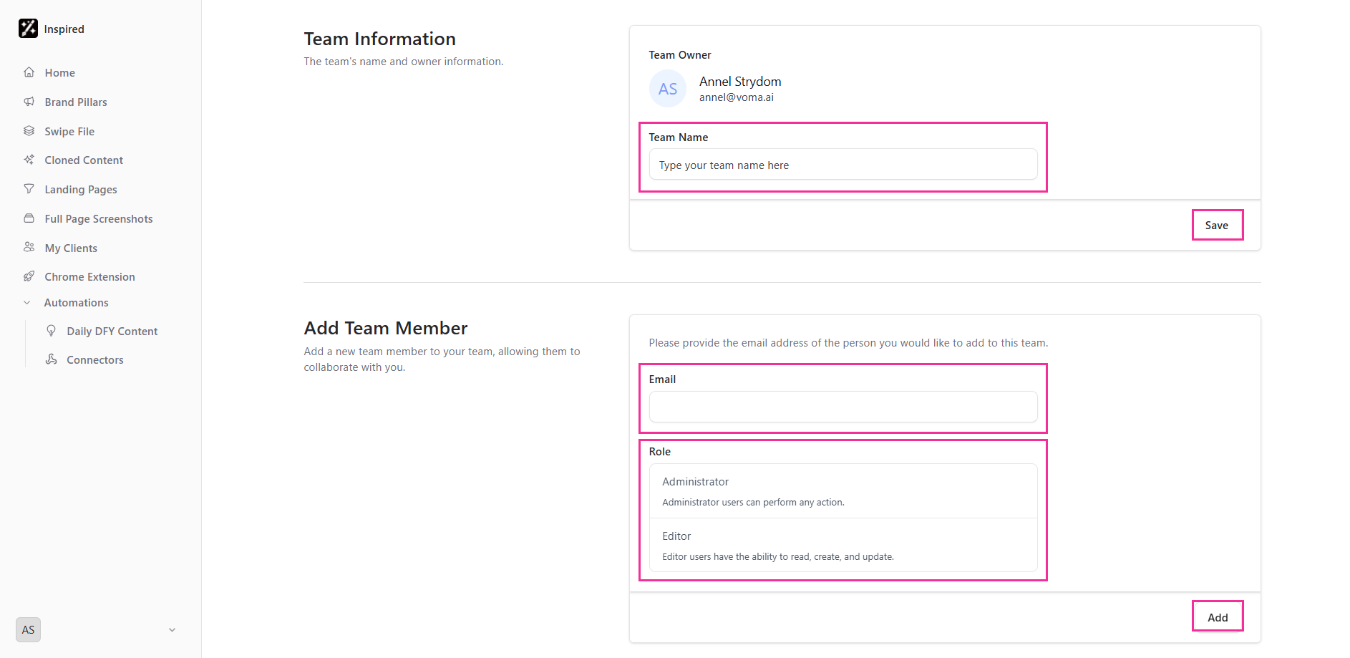
Task: Collapse the Automations section chevron
Action: click(x=27, y=303)
